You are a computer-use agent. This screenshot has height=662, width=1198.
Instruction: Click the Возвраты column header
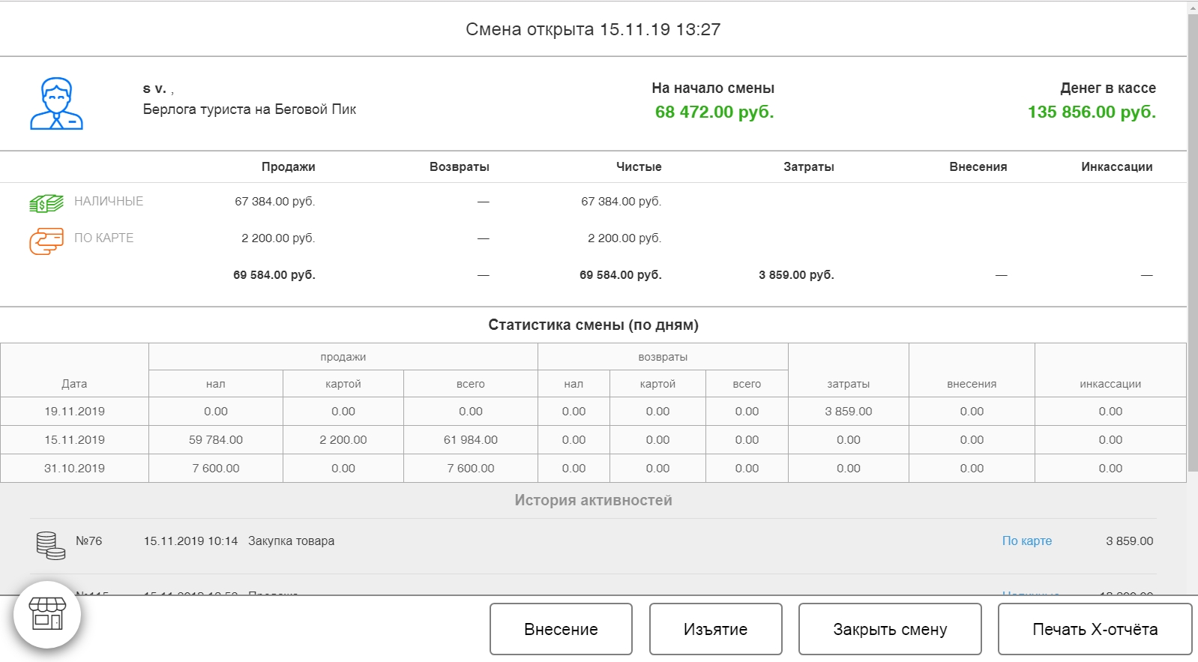tap(459, 166)
